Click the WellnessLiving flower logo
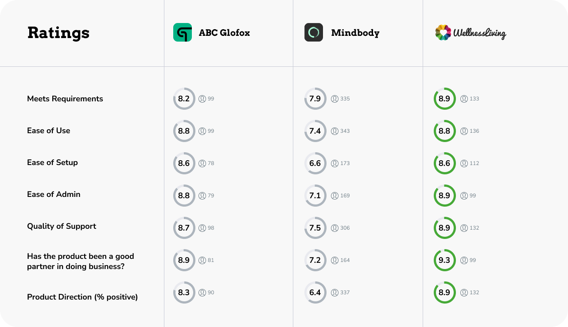568x327 pixels. [x=443, y=32]
